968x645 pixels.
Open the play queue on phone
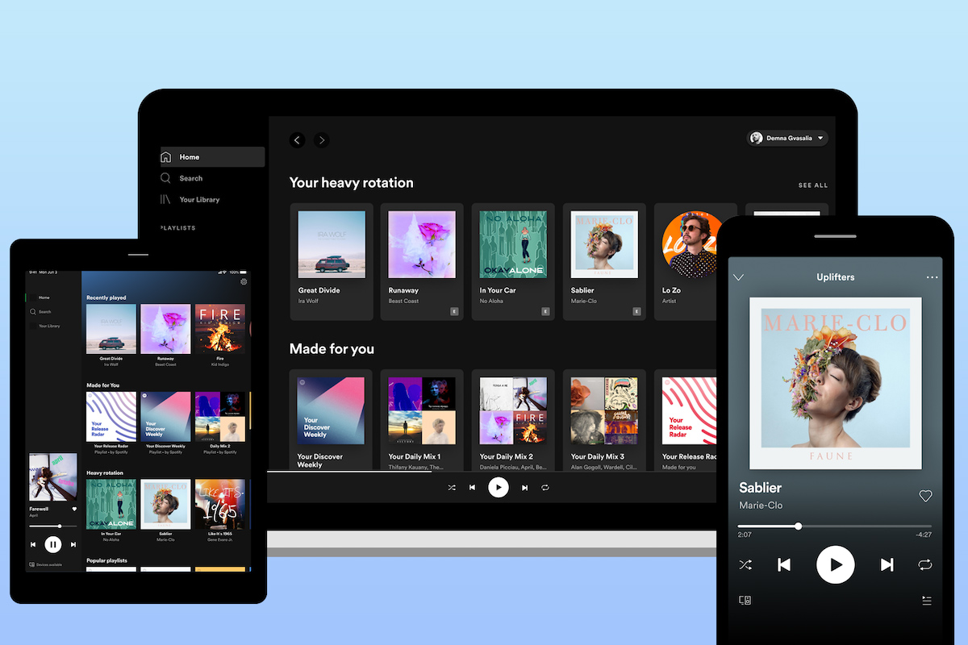pyautogui.click(x=927, y=601)
